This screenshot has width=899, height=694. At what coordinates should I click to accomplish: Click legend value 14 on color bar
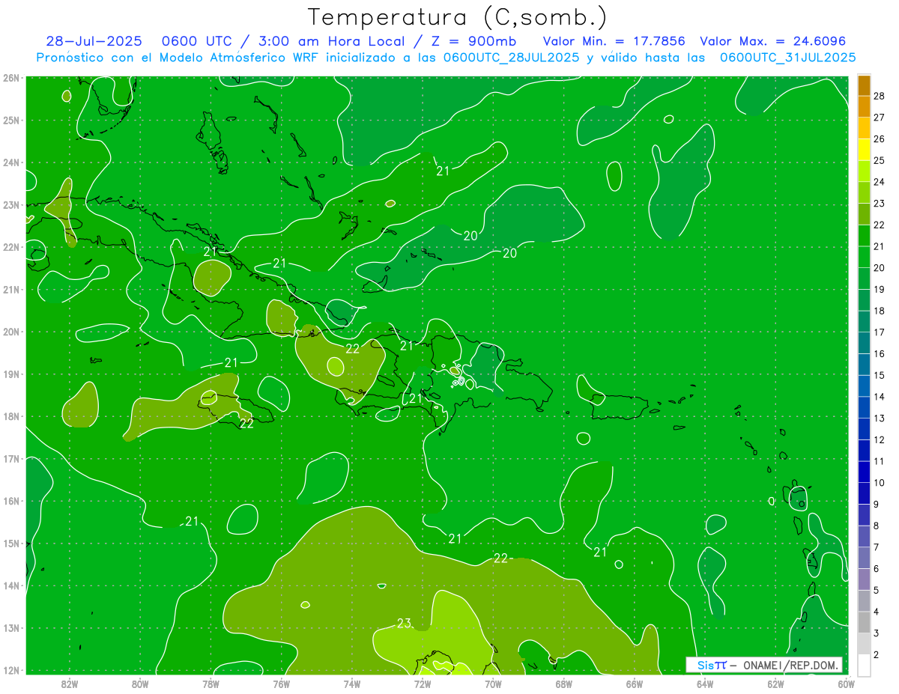[880, 397]
